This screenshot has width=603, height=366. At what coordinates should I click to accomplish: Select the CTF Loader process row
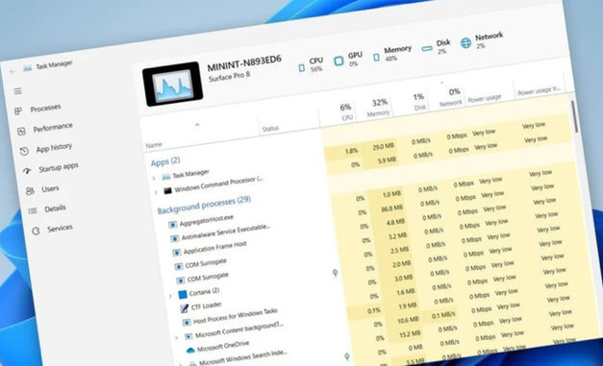click(207, 306)
